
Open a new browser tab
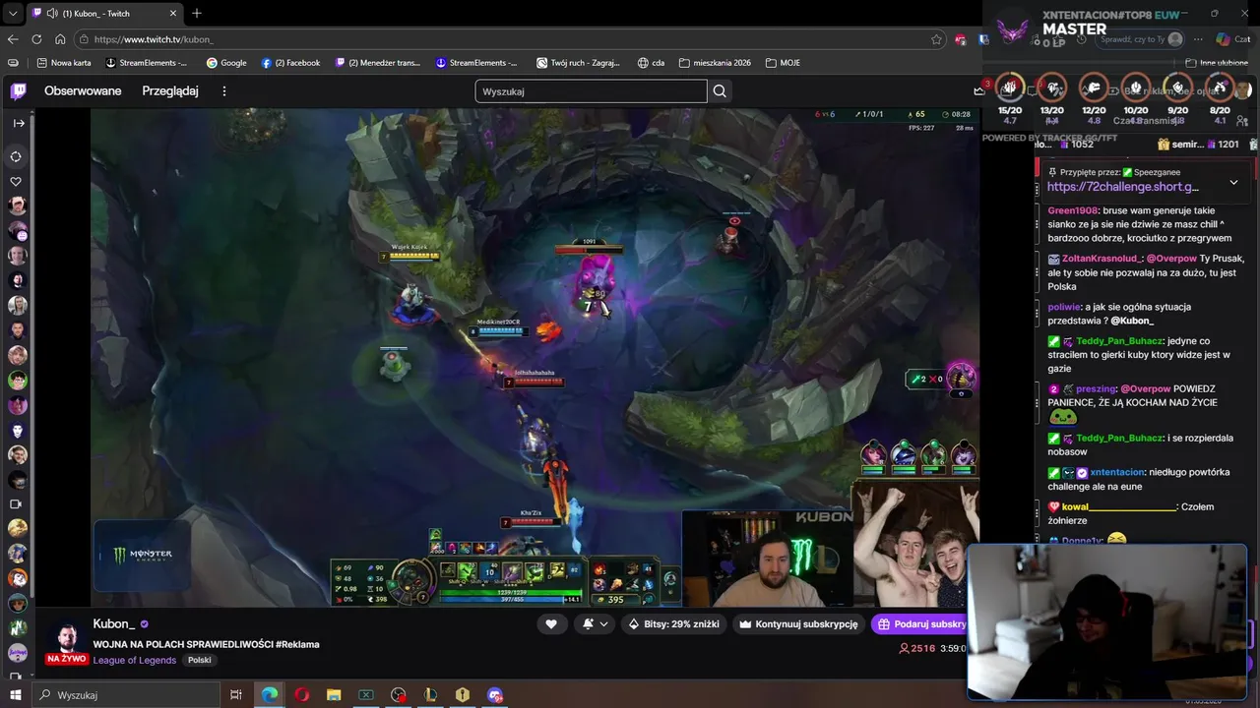click(197, 14)
